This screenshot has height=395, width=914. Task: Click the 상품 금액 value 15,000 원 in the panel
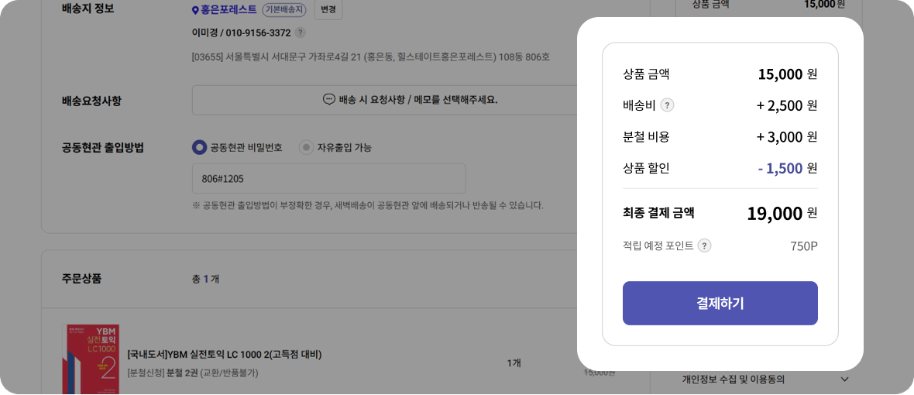click(x=788, y=74)
